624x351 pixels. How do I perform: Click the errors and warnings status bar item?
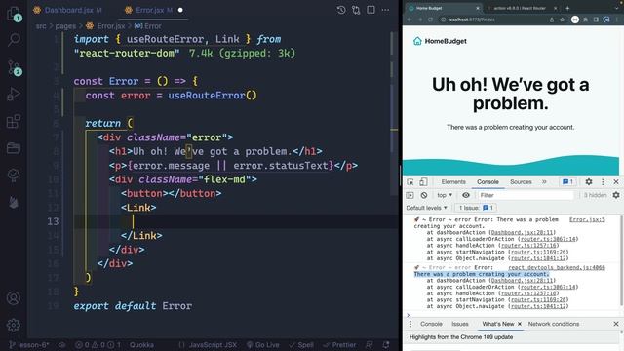[x=97, y=344]
